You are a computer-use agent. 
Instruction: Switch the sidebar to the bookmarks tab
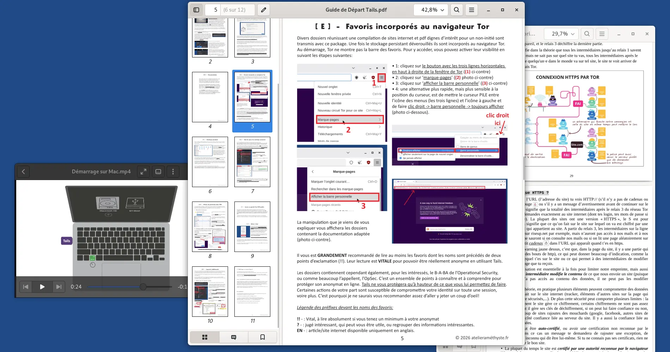tap(263, 337)
